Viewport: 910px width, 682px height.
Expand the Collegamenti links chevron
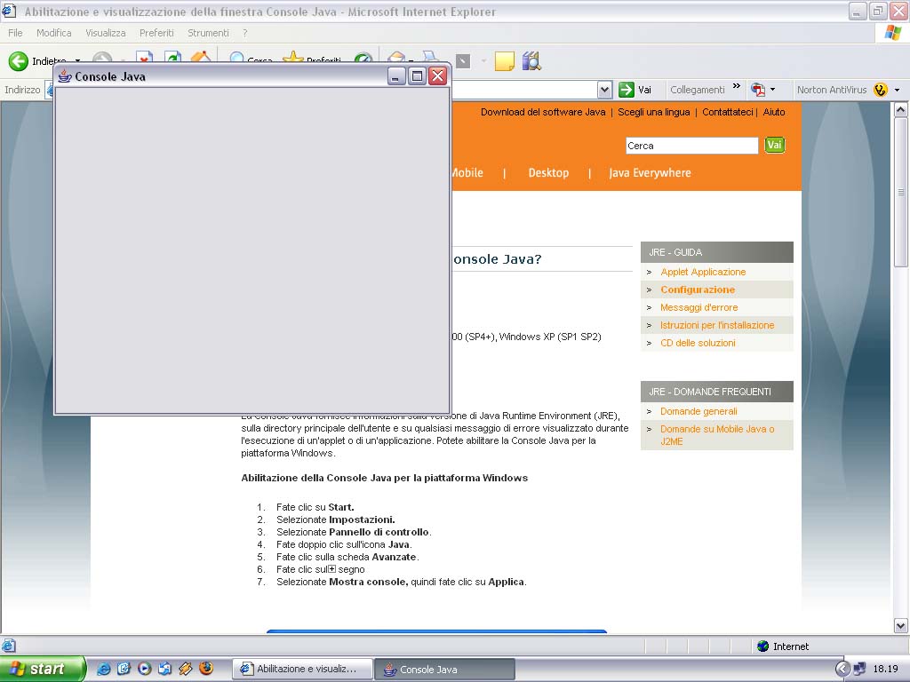[x=736, y=88]
